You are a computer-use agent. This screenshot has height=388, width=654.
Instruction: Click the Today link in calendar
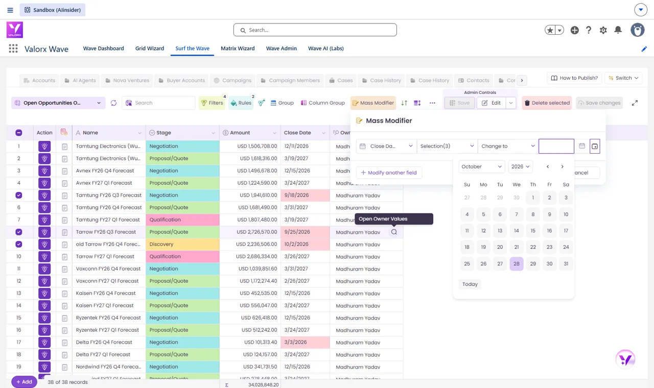pos(470,284)
